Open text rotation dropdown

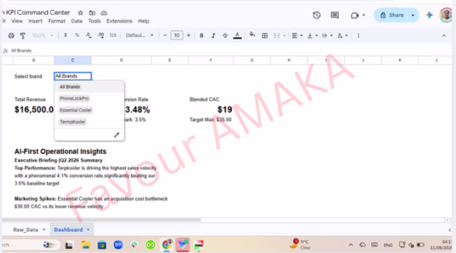tap(342, 36)
